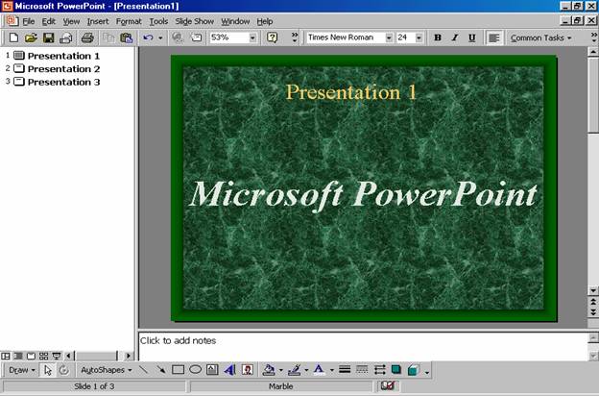The width and height of the screenshot is (599, 396).
Task: Open the Slide Show menu
Action: coord(194,21)
